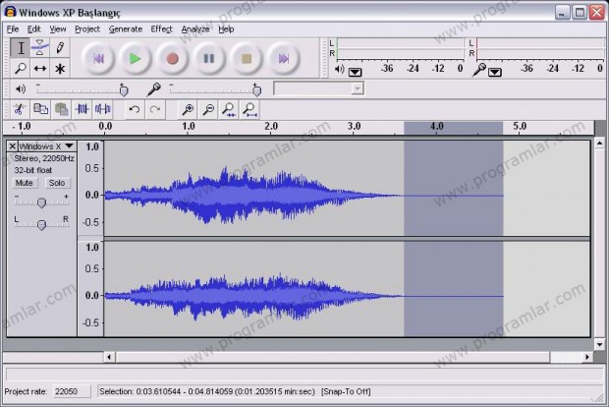Paste audio using the paste icon
Image resolution: width=609 pixels, height=407 pixels.
click(x=61, y=109)
